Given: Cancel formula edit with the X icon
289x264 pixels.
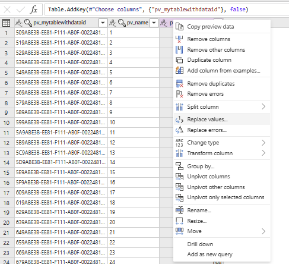Looking at the screenshot, I should click(x=7, y=10).
